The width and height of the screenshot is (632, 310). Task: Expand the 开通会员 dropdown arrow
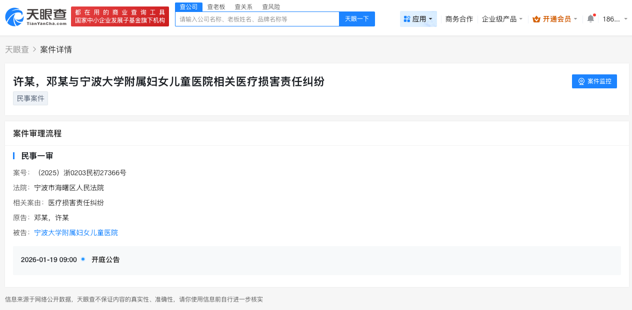[x=575, y=18]
